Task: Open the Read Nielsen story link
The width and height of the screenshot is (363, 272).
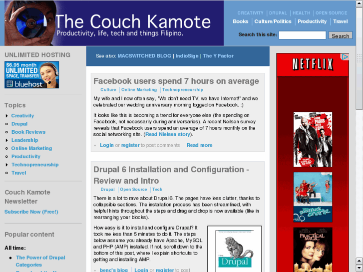Action: [168, 134]
